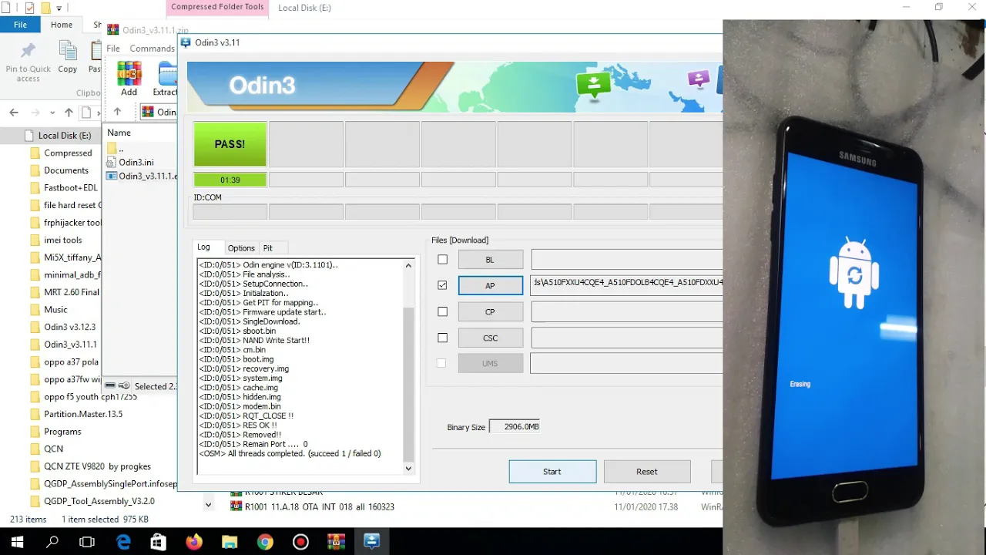The width and height of the screenshot is (986, 555).
Task: Click the AP file browse button
Action: pyautogui.click(x=491, y=285)
